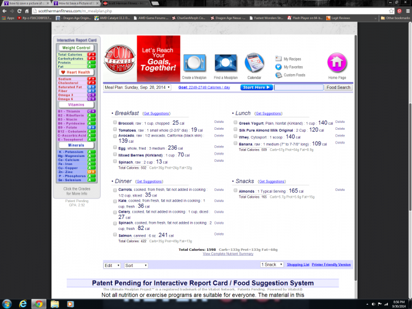Image resolution: width=412 pixels, height=309 pixels.
Task: Open the 1 Snack dropdown
Action: [x=272, y=265]
